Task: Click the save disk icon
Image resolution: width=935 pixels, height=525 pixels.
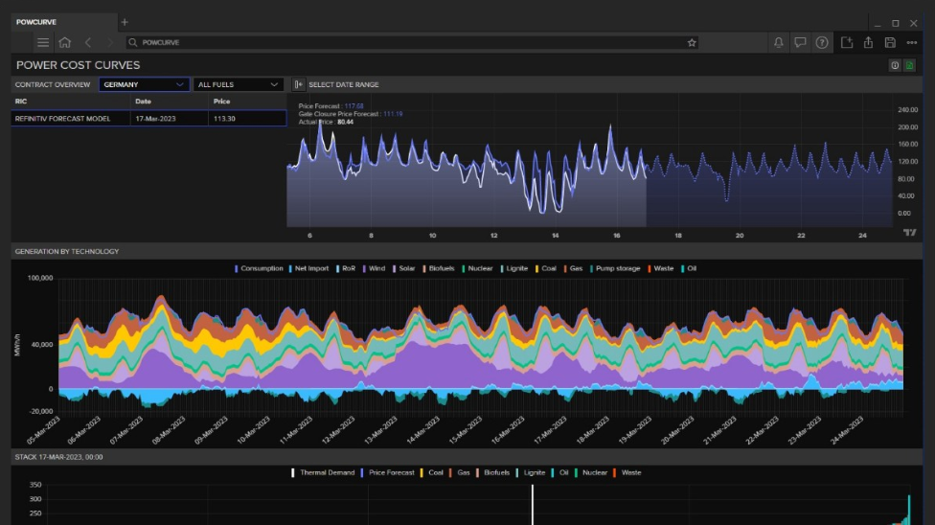Action: tap(890, 42)
